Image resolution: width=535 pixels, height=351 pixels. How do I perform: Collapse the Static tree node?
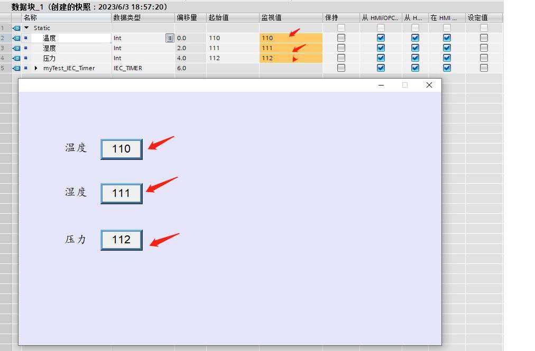click(x=27, y=28)
